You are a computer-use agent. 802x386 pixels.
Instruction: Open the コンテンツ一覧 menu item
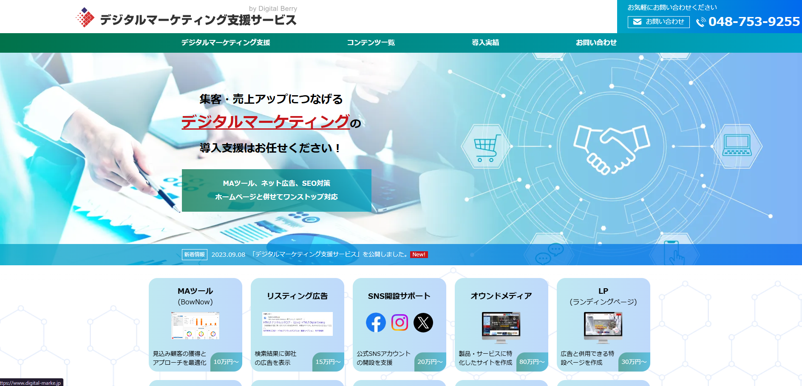(x=371, y=43)
